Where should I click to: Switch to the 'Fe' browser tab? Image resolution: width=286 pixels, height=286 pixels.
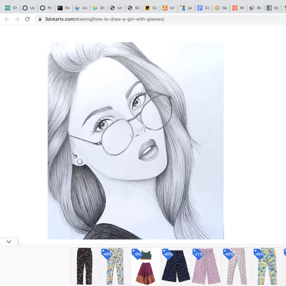click(x=63, y=8)
